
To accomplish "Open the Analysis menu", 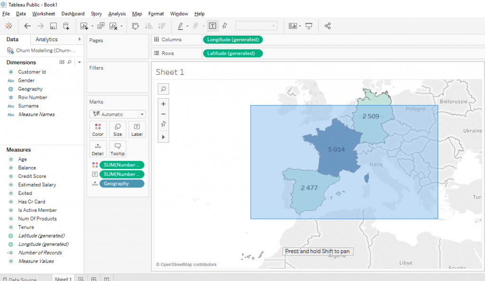I will point(117,14).
